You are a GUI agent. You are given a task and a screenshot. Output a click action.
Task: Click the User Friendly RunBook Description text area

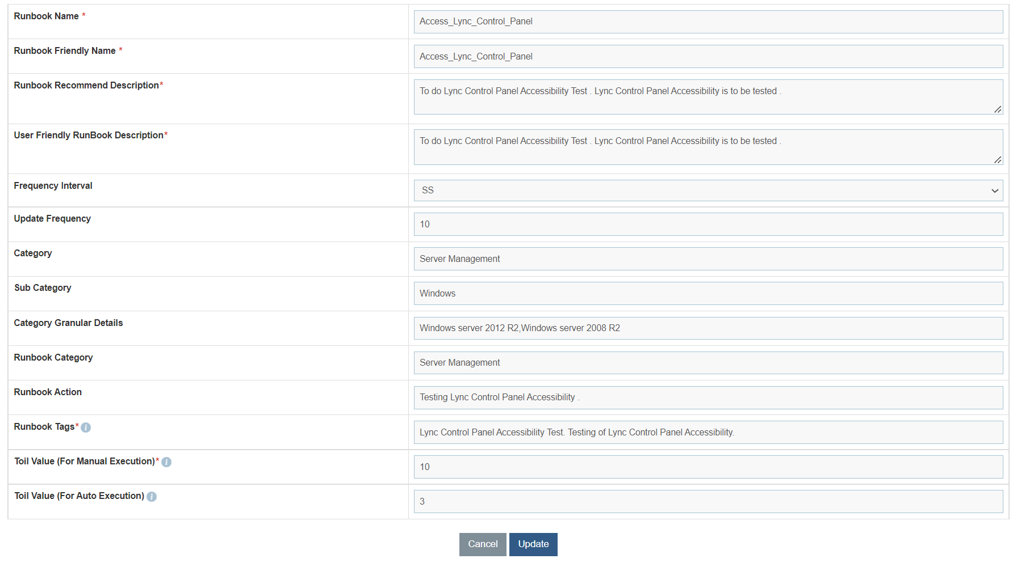(707, 147)
